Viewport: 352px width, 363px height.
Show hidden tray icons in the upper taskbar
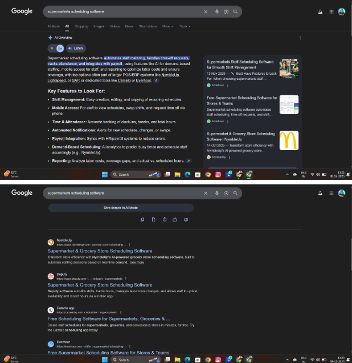[x=287, y=174]
